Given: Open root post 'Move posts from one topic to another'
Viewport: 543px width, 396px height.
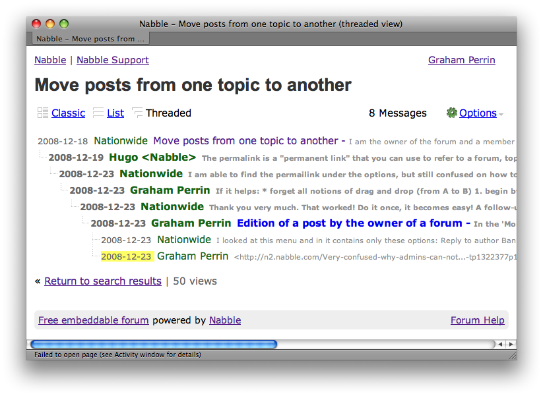Looking at the screenshot, I should pos(245,141).
